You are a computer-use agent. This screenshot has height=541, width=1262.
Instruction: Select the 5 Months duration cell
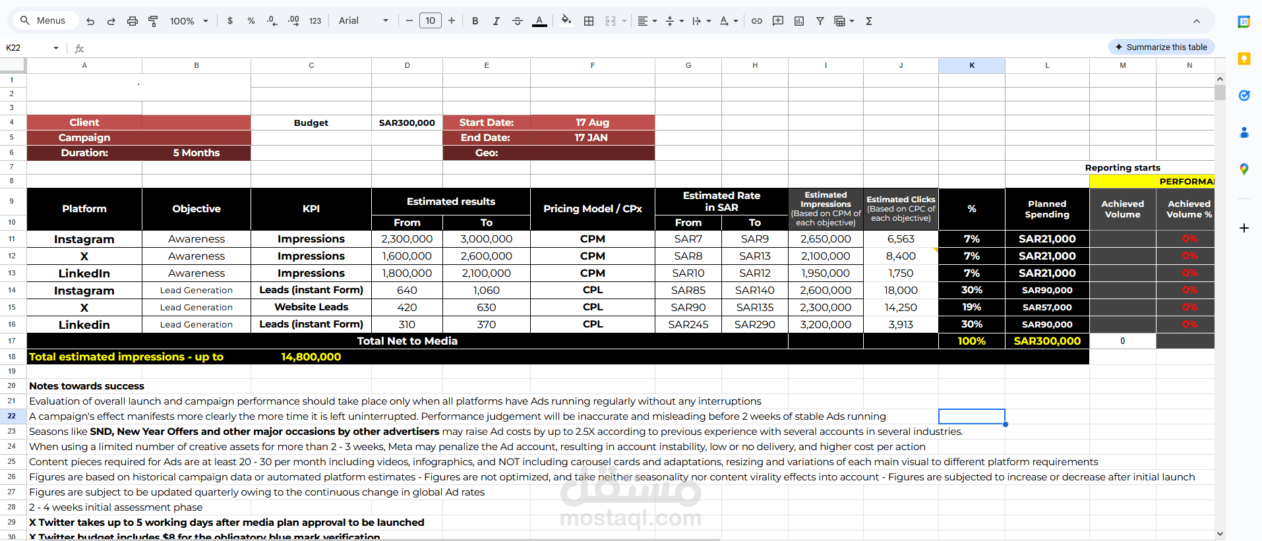pyautogui.click(x=196, y=153)
